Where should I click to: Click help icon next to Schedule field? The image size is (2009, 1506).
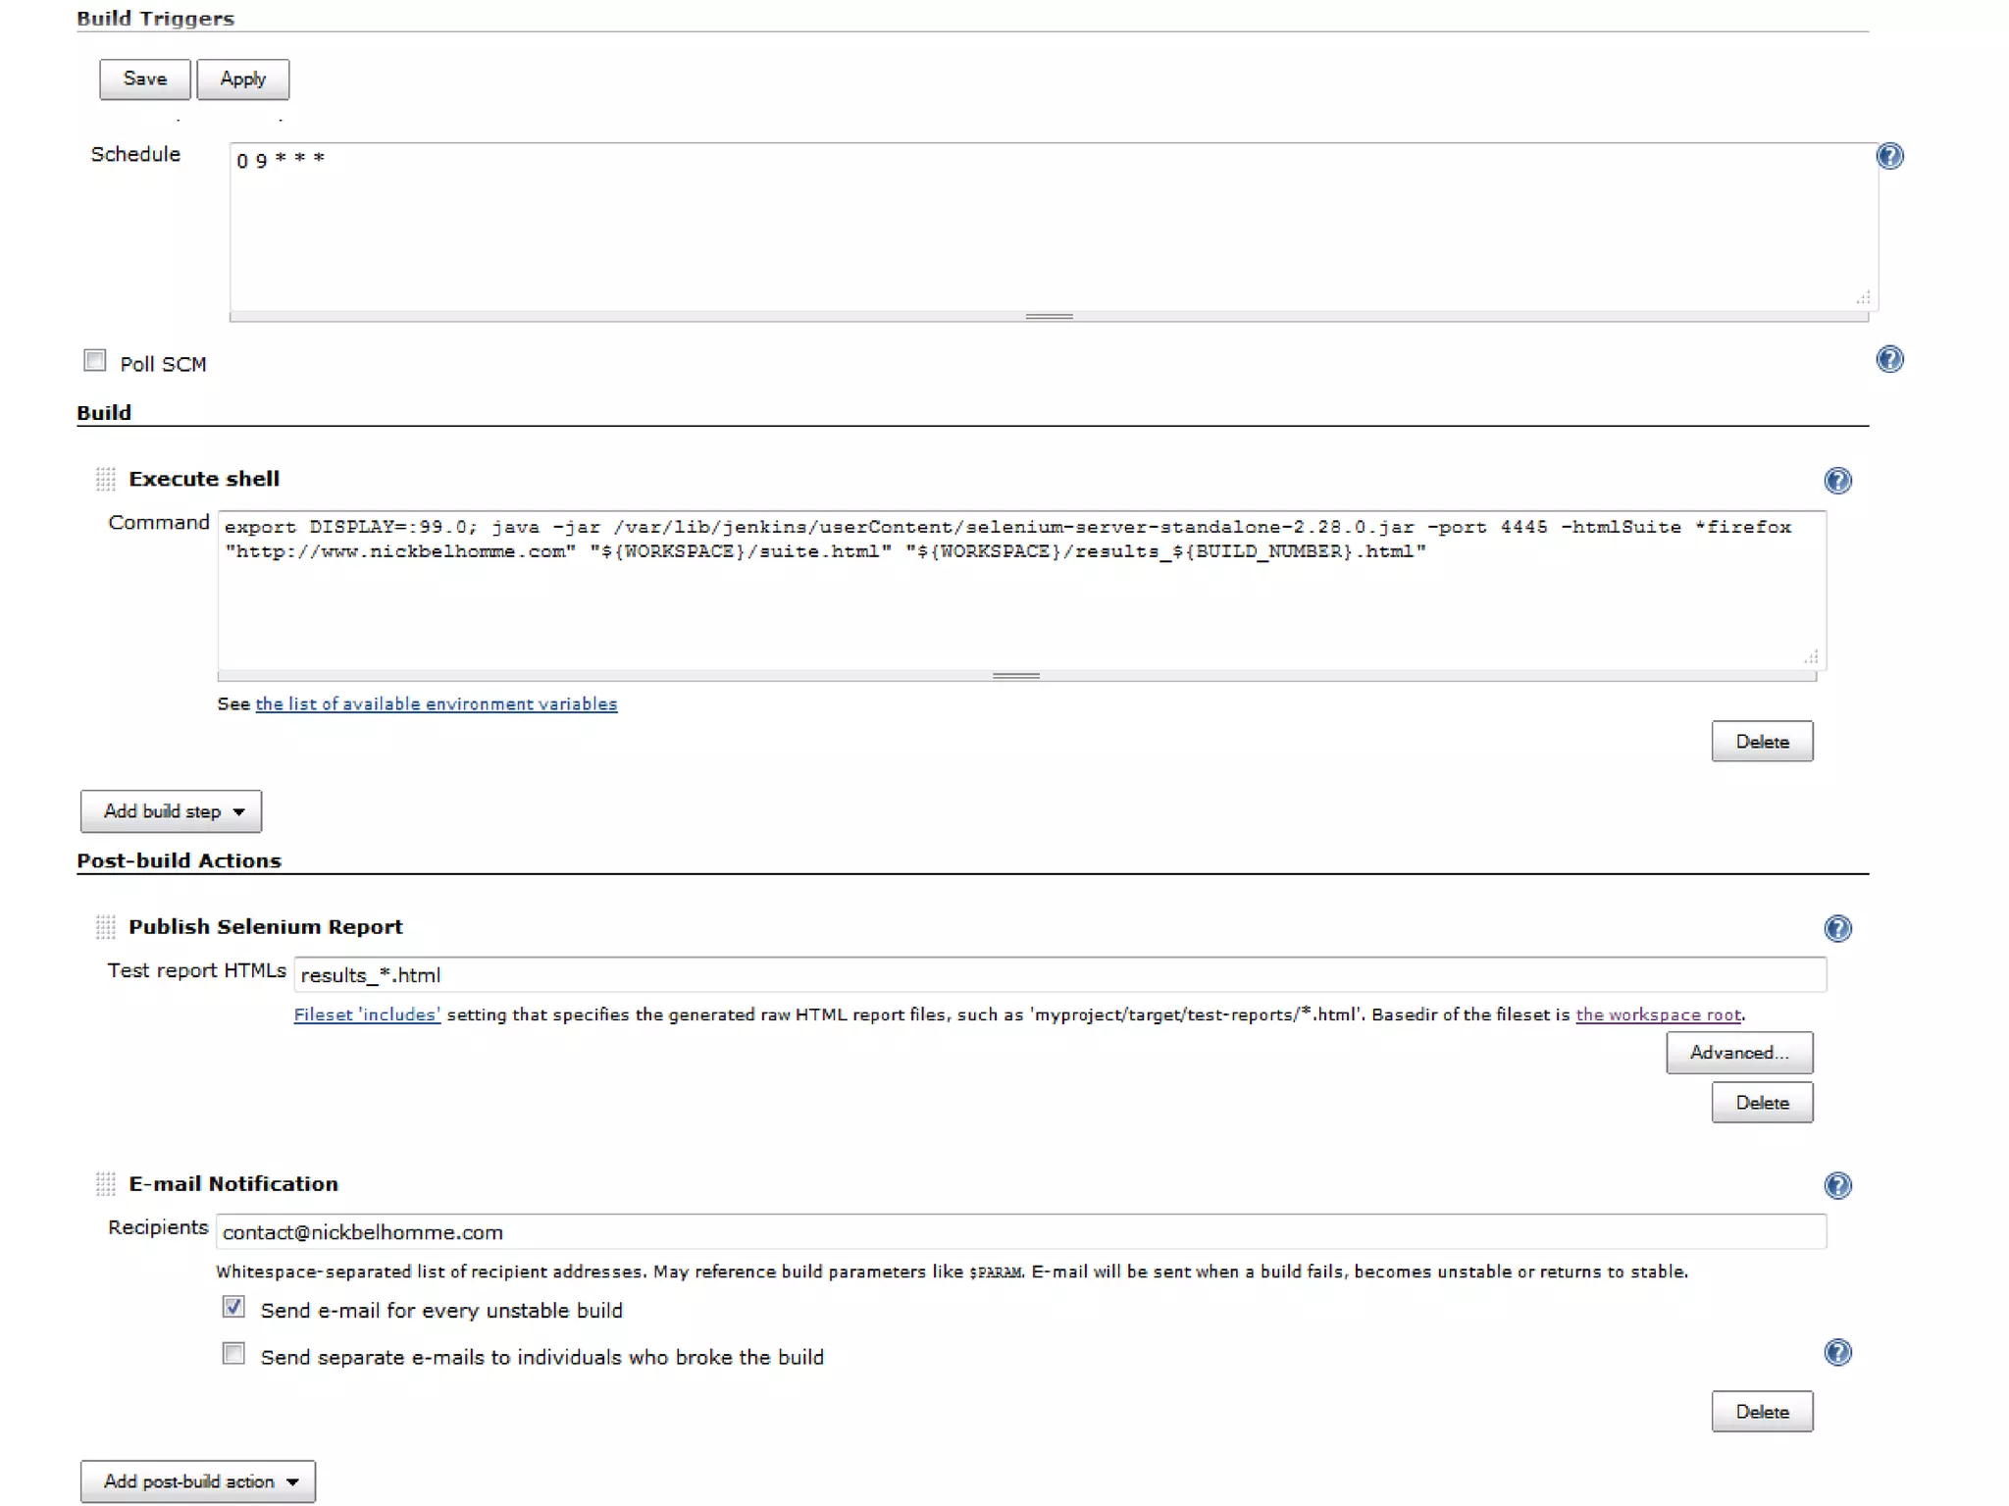point(1889,156)
